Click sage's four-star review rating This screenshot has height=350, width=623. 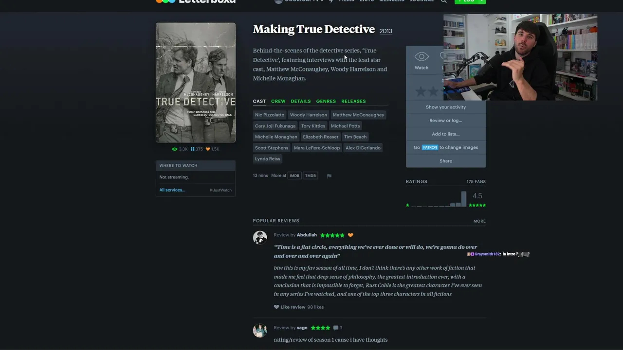(320, 328)
